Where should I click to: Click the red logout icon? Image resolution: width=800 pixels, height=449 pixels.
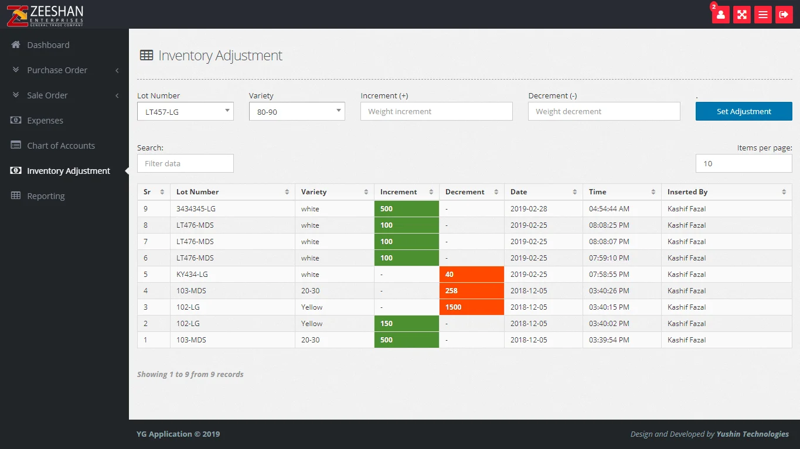point(784,15)
